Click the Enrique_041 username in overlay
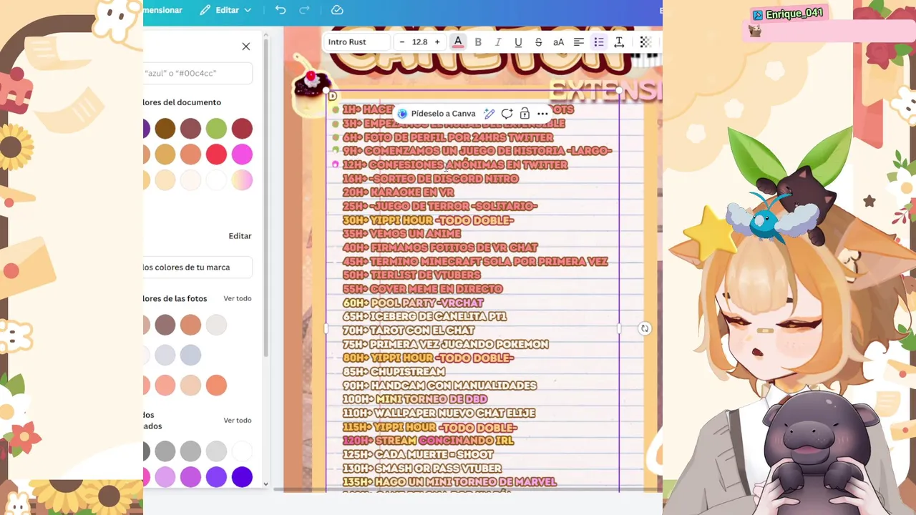The width and height of the screenshot is (916, 515). click(x=794, y=14)
